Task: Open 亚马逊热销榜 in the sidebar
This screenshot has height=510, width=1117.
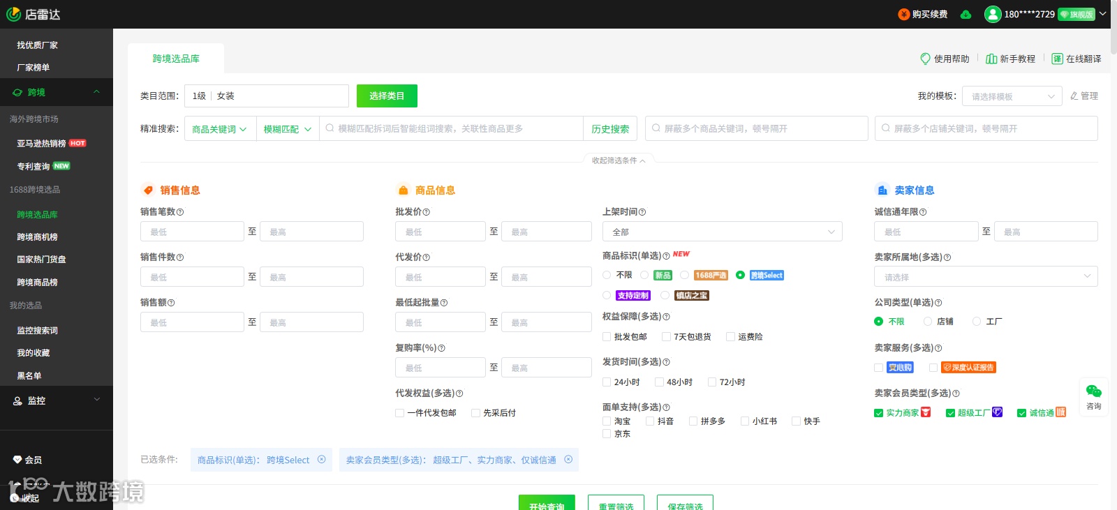Action: (41, 144)
